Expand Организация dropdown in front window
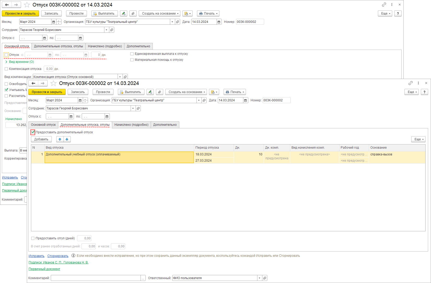Screen dimensions: 431x283 pyautogui.click(x=199, y=100)
